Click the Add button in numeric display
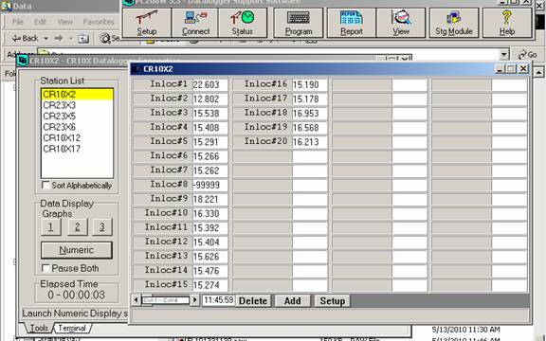This screenshot has width=546, height=341. click(x=293, y=301)
